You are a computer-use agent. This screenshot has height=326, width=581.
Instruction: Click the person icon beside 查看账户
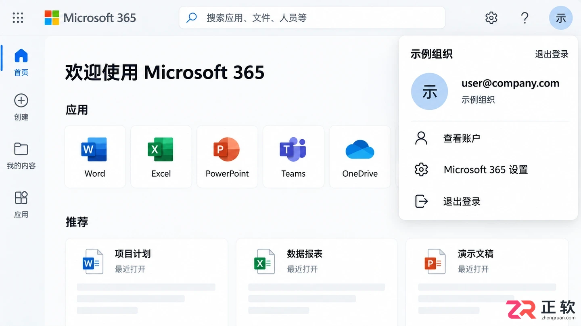421,138
